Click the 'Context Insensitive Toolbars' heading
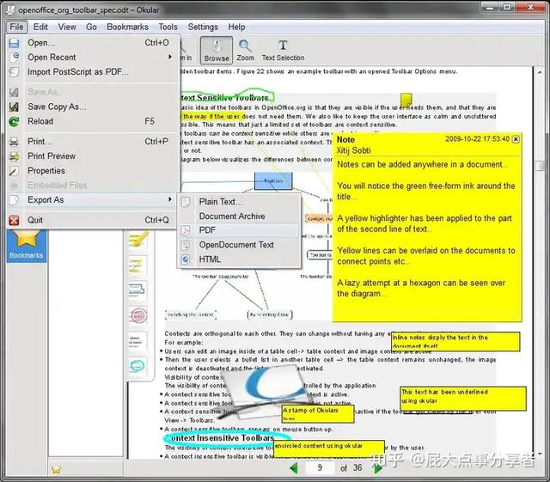 click(x=220, y=438)
